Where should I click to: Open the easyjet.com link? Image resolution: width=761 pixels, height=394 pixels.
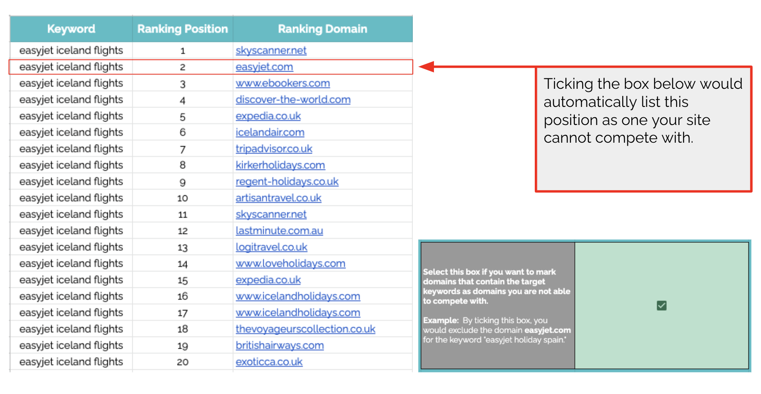264,67
